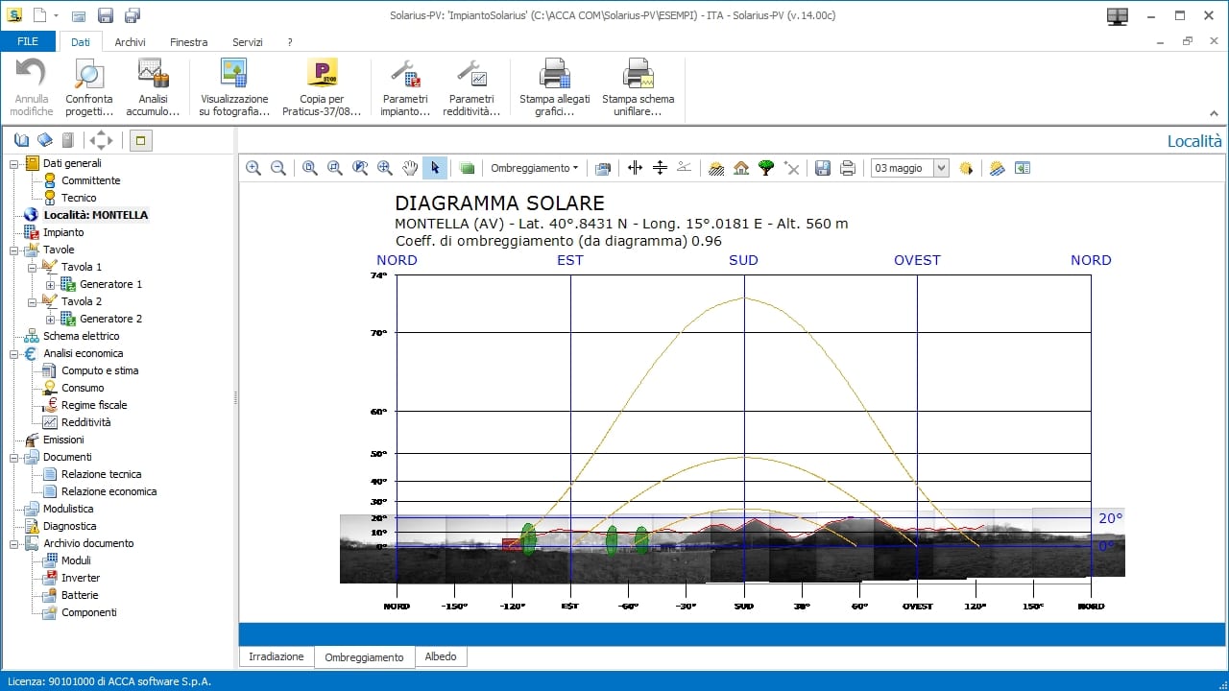
Task: Click the printer icon in the diagram toolbar
Action: click(848, 168)
